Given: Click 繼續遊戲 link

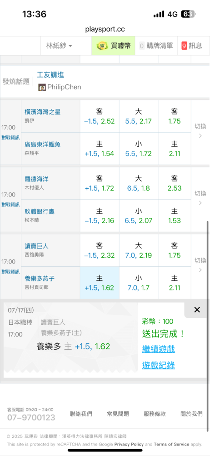Looking at the screenshot, I should point(158,349).
